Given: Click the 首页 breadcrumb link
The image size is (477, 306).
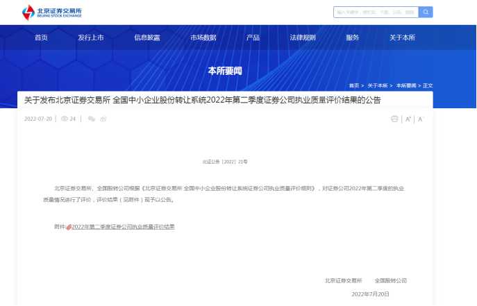Looking at the screenshot, I should (x=354, y=85).
